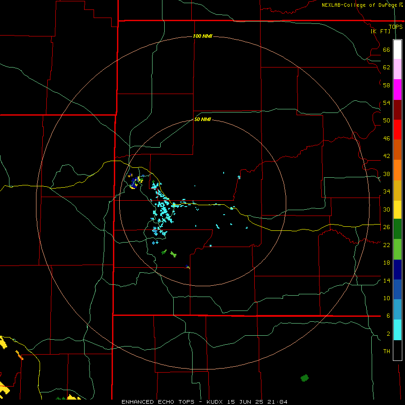This screenshot has width=405, height=405.
Task: Click the "54" value on the legend
Action: pos(387,103)
